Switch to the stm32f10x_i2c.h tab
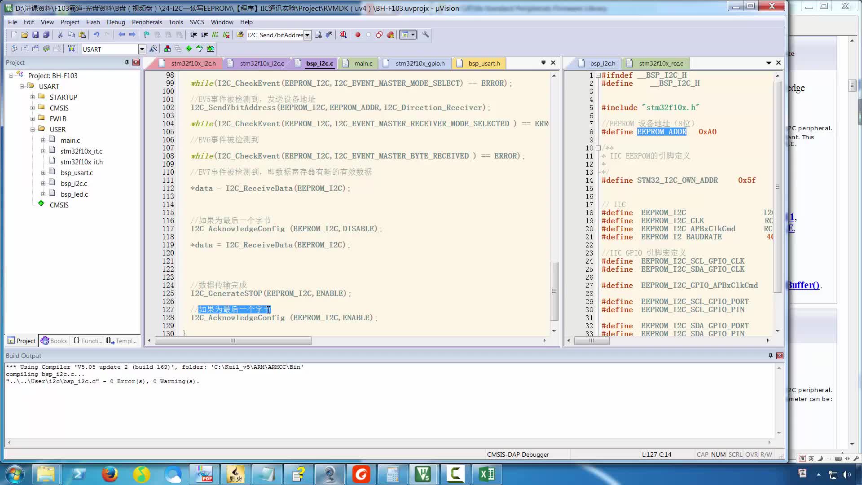 (188, 63)
